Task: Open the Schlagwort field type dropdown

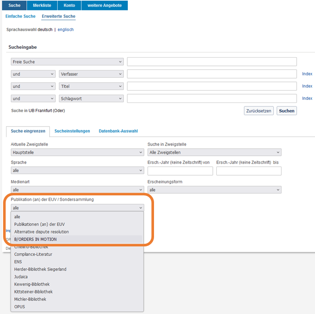Action: point(91,99)
